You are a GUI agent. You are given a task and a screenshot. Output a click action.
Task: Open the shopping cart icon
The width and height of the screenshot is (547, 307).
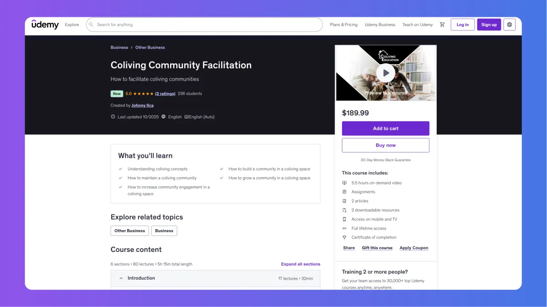(442, 25)
